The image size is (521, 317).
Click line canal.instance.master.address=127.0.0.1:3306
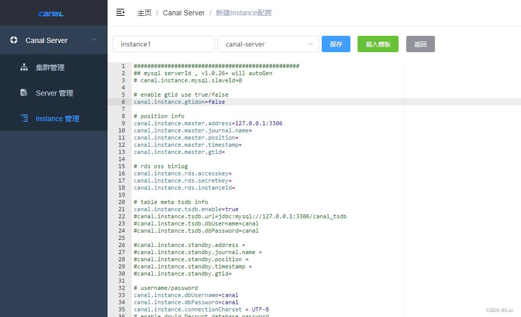(x=208, y=123)
